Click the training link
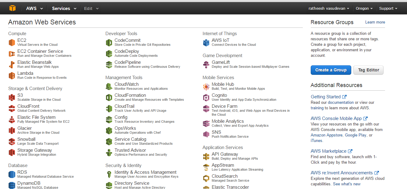This screenshot has width=407, height=189. tap(317, 108)
